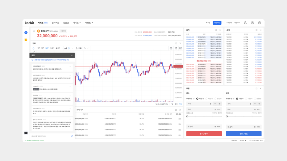This screenshot has width=287, height=161.
Task: Toggle dark mode with the moon icon
Action: [245, 23]
